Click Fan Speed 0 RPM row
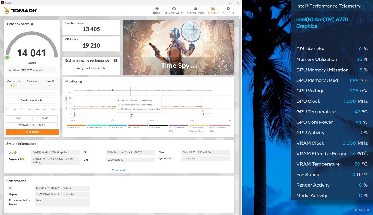Screen dimensions: 373x215 pyautogui.click(x=332, y=175)
